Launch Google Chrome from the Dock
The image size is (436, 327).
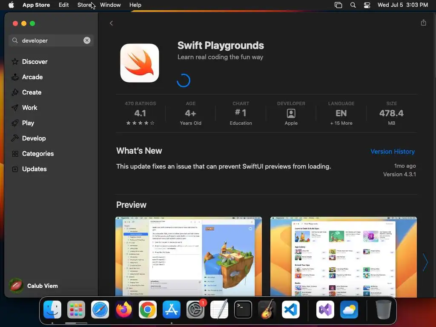coord(148,310)
